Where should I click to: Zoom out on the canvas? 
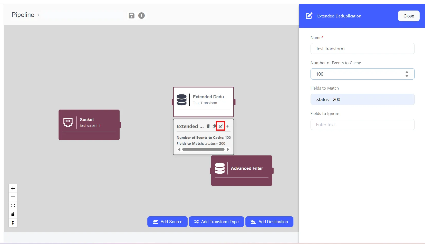click(13, 197)
